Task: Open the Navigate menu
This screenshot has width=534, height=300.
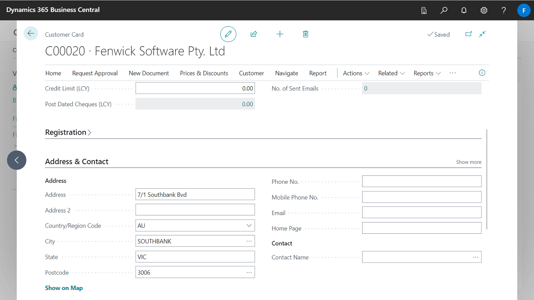Action: point(287,73)
